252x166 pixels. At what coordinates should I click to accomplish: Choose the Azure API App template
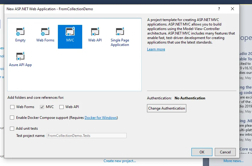[20, 60]
